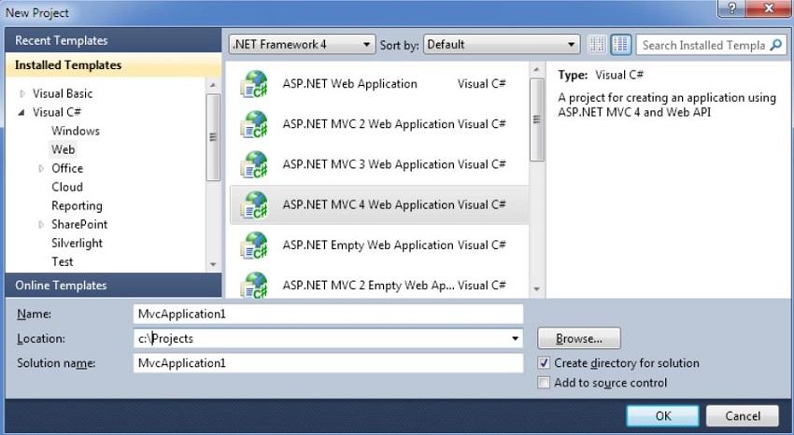Close the New Project dialog
Viewport: 794px width, 435px height.
point(768,8)
